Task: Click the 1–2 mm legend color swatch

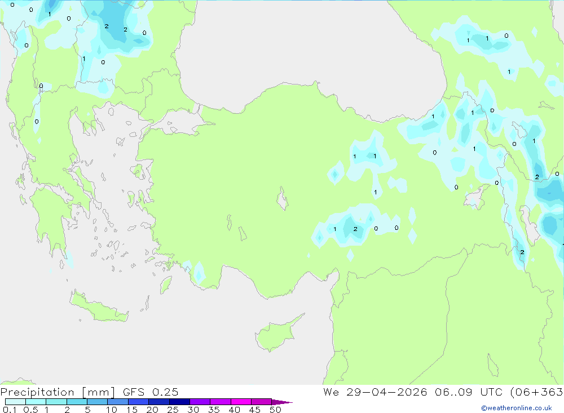Action: tap(56, 402)
